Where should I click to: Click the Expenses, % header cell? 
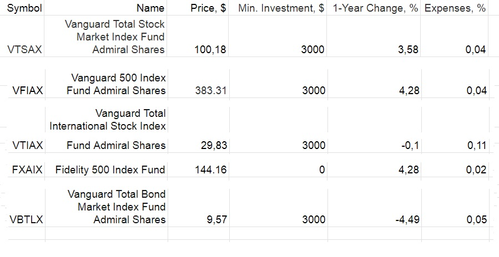(454, 8)
